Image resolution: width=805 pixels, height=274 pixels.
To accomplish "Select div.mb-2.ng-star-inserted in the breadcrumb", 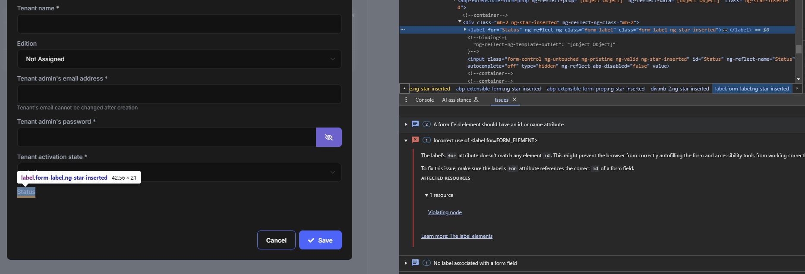I will click(679, 89).
